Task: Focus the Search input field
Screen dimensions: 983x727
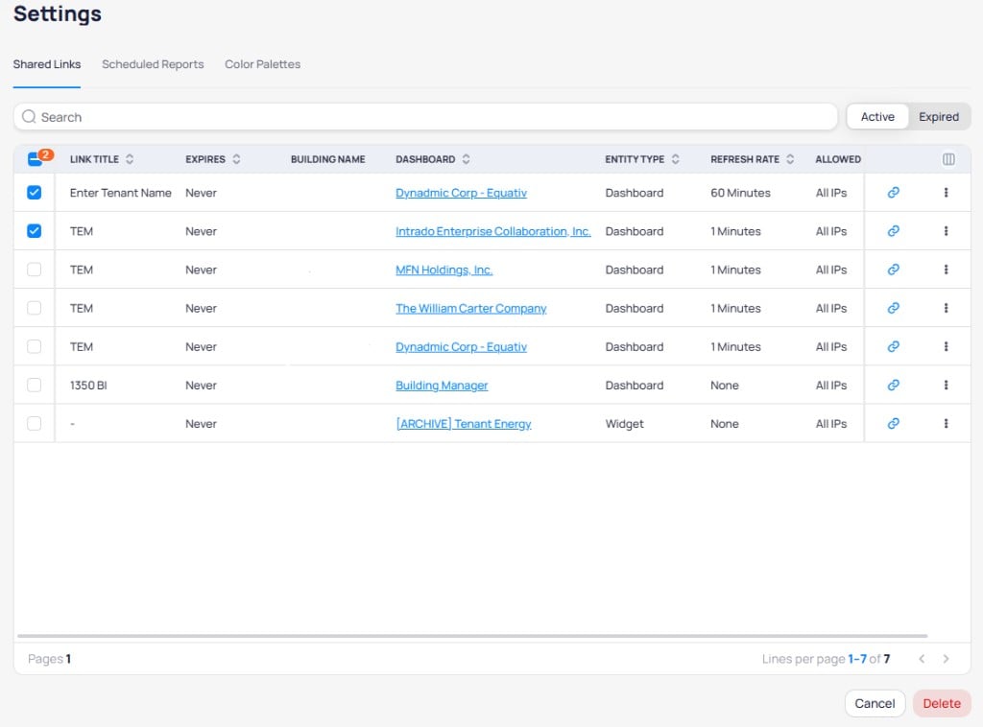Action: click(x=425, y=116)
